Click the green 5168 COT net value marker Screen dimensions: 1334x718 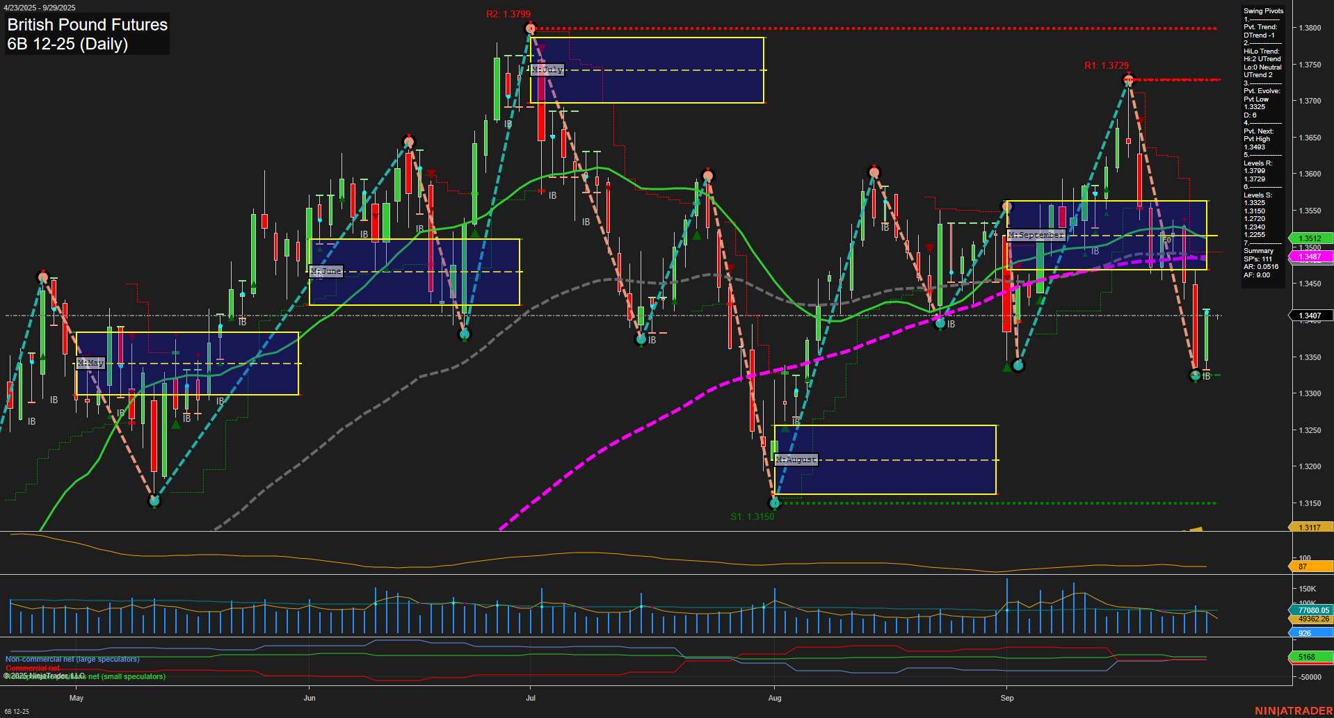click(x=1310, y=657)
